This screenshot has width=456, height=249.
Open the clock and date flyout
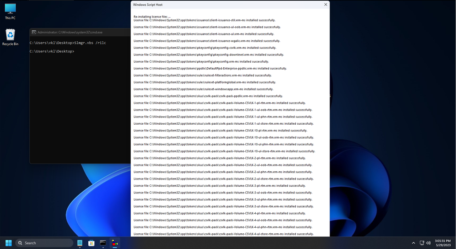(442, 243)
